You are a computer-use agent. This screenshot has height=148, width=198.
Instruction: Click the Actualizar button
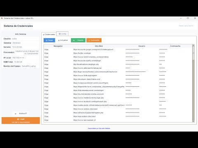pos(63,40)
